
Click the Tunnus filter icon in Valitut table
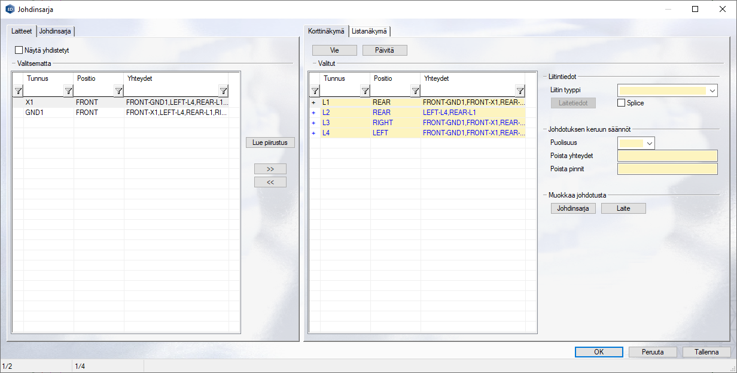tap(365, 91)
